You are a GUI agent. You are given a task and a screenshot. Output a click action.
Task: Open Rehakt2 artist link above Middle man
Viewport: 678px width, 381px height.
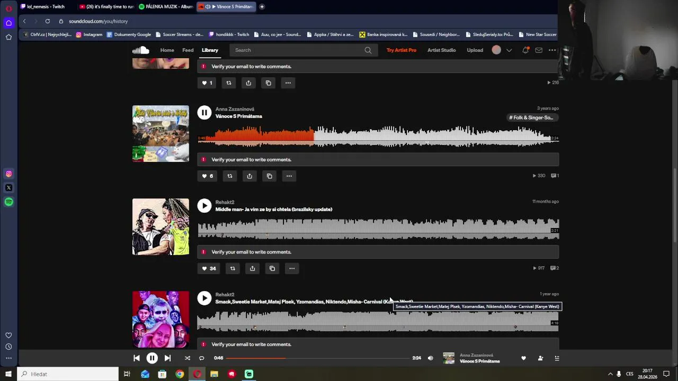(x=225, y=202)
